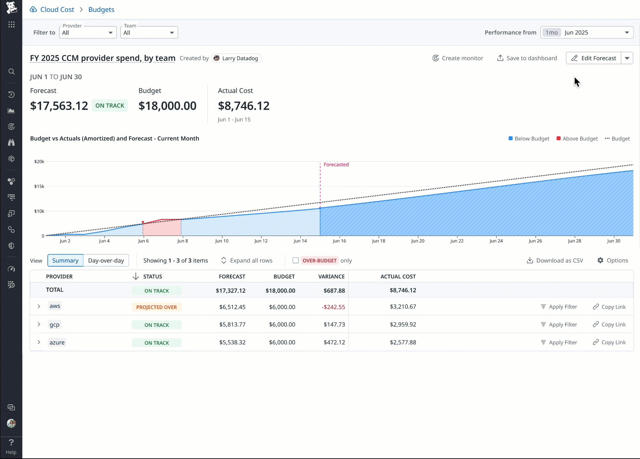
Task: Select the Summary view tab
Action: [65, 261]
